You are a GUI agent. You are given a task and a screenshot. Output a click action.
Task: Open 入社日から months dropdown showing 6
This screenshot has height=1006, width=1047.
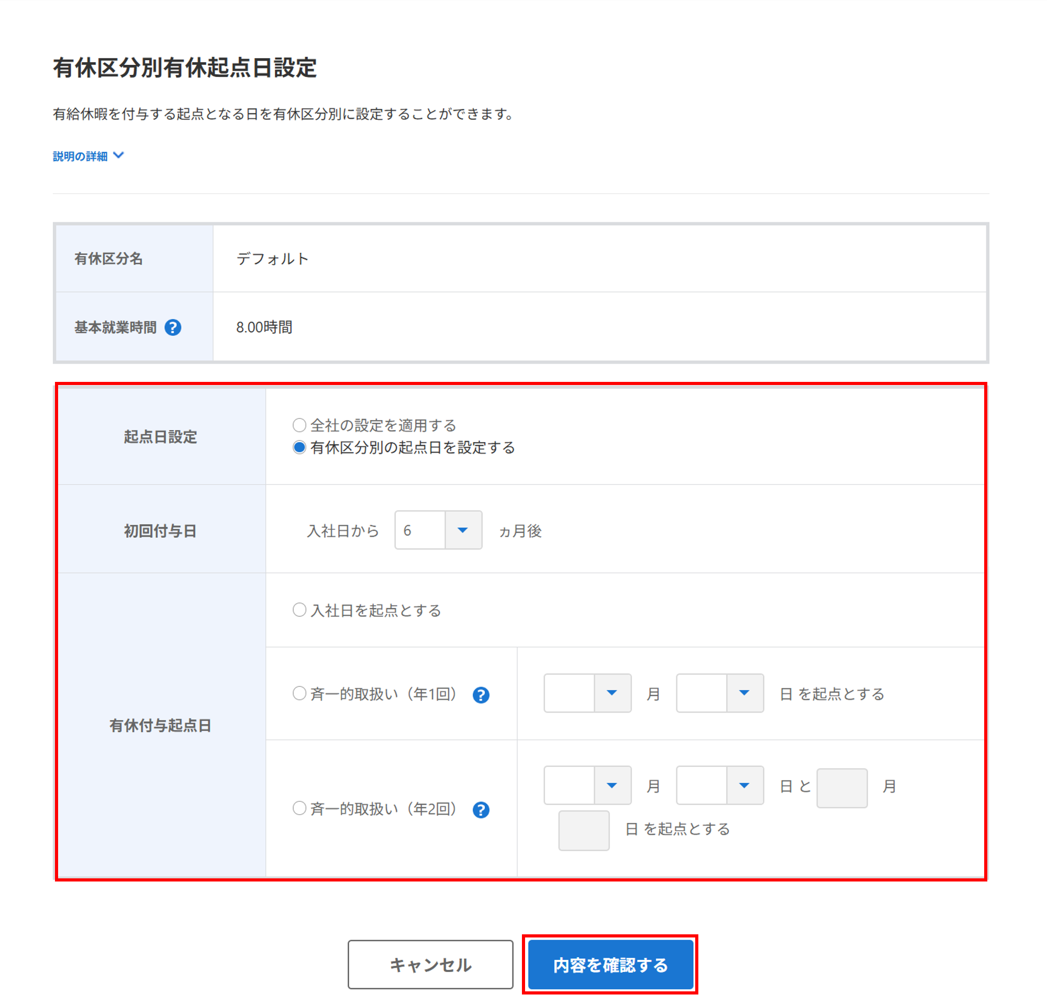[x=438, y=530]
